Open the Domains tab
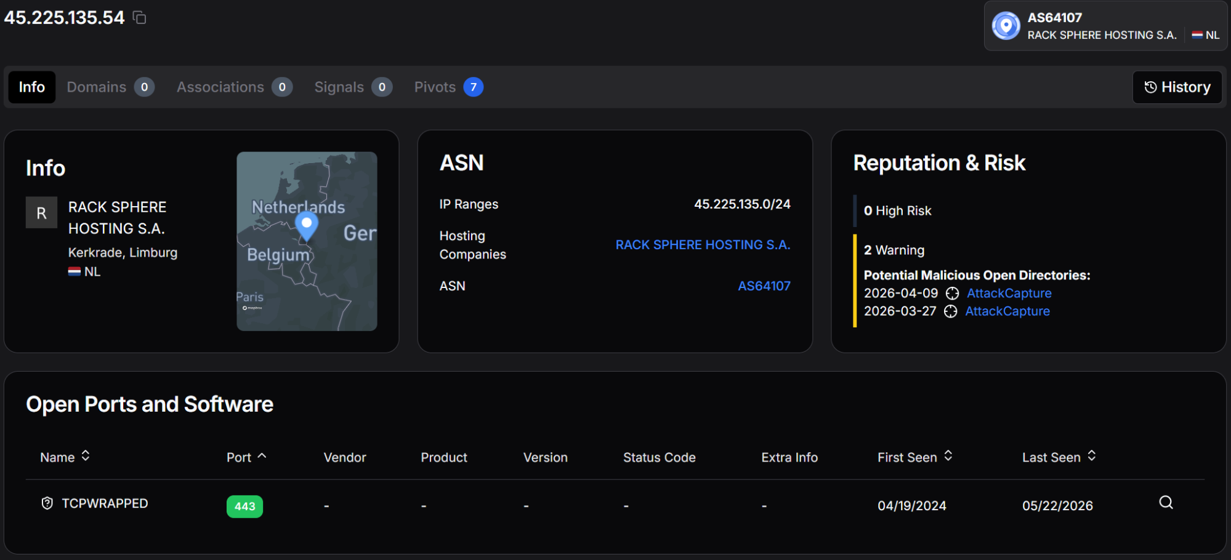The width and height of the screenshot is (1231, 560). point(110,87)
